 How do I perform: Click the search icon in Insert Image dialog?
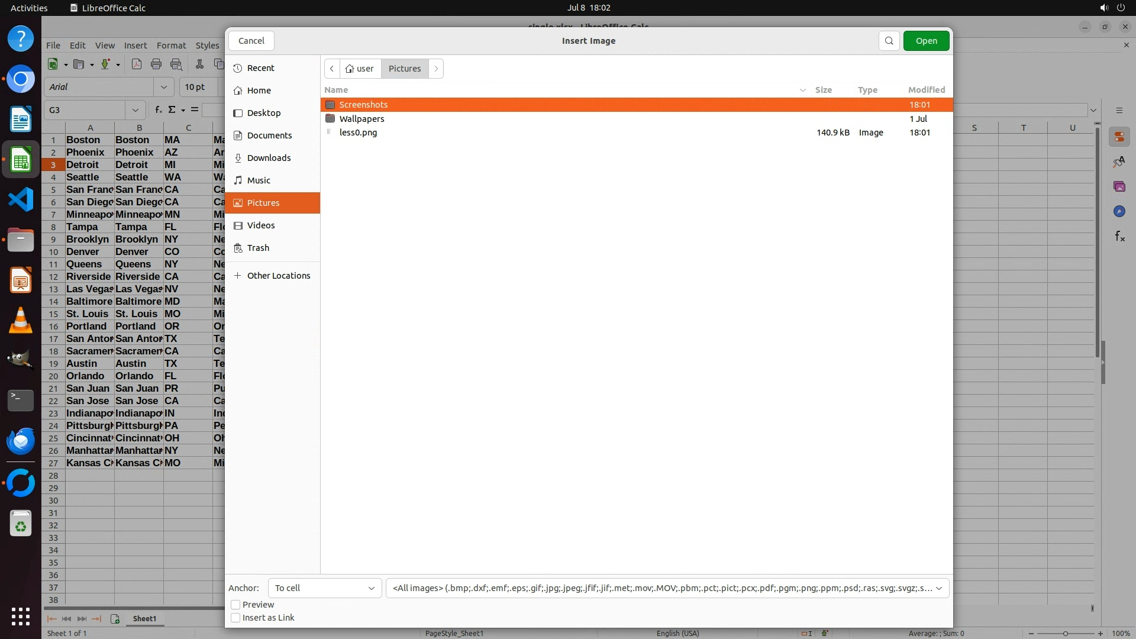pyautogui.click(x=889, y=41)
